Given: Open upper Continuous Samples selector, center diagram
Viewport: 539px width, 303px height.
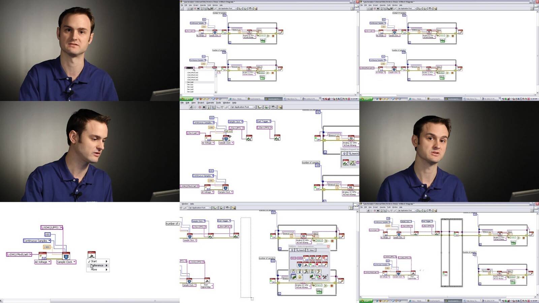Looking at the screenshot, I should pos(203,123).
